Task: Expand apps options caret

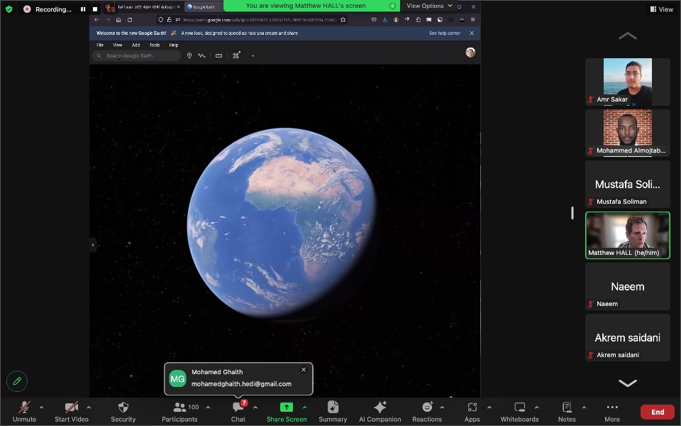Action: [x=489, y=408]
